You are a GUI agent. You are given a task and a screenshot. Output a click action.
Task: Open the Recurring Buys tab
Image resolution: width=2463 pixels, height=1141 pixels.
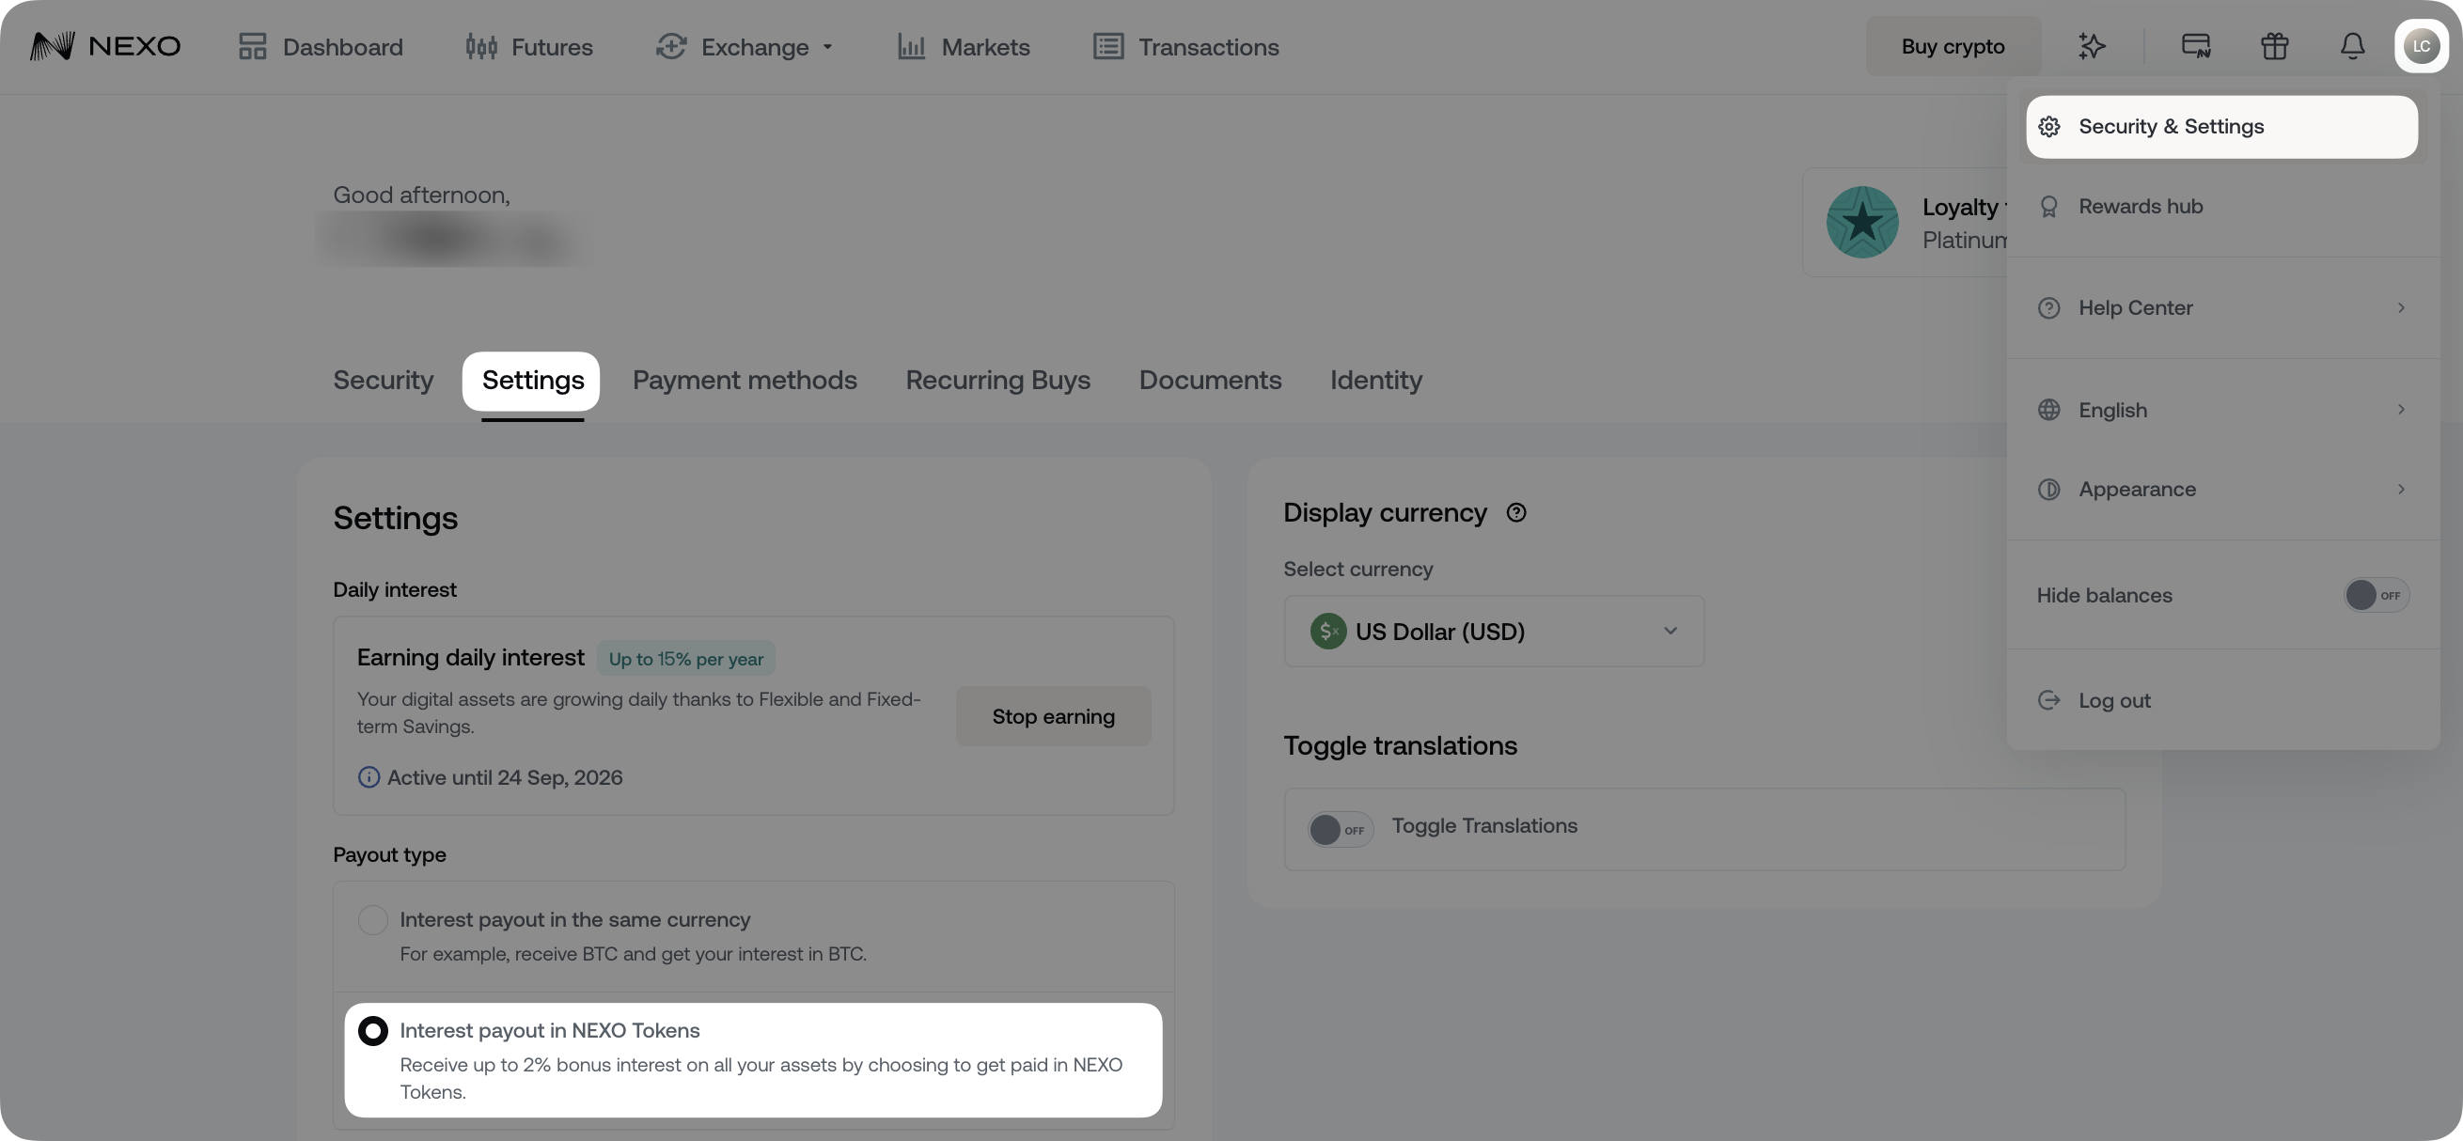point(997,381)
